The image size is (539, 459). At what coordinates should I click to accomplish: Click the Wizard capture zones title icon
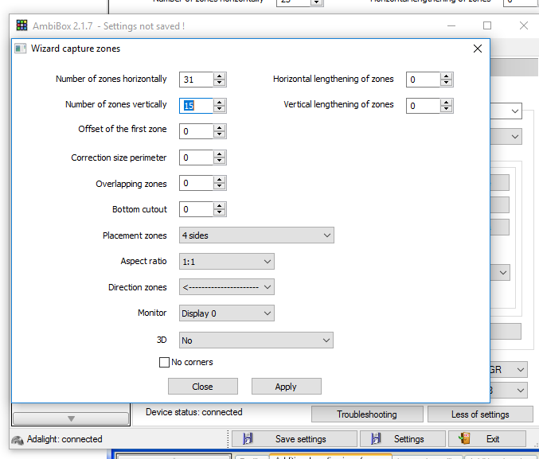point(21,49)
